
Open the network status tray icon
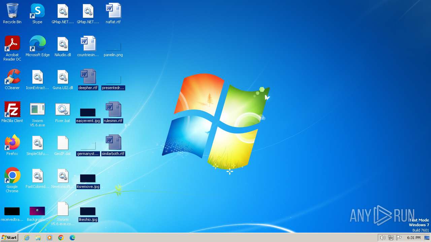point(391,238)
